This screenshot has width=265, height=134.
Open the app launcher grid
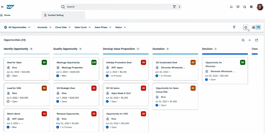(251, 7)
